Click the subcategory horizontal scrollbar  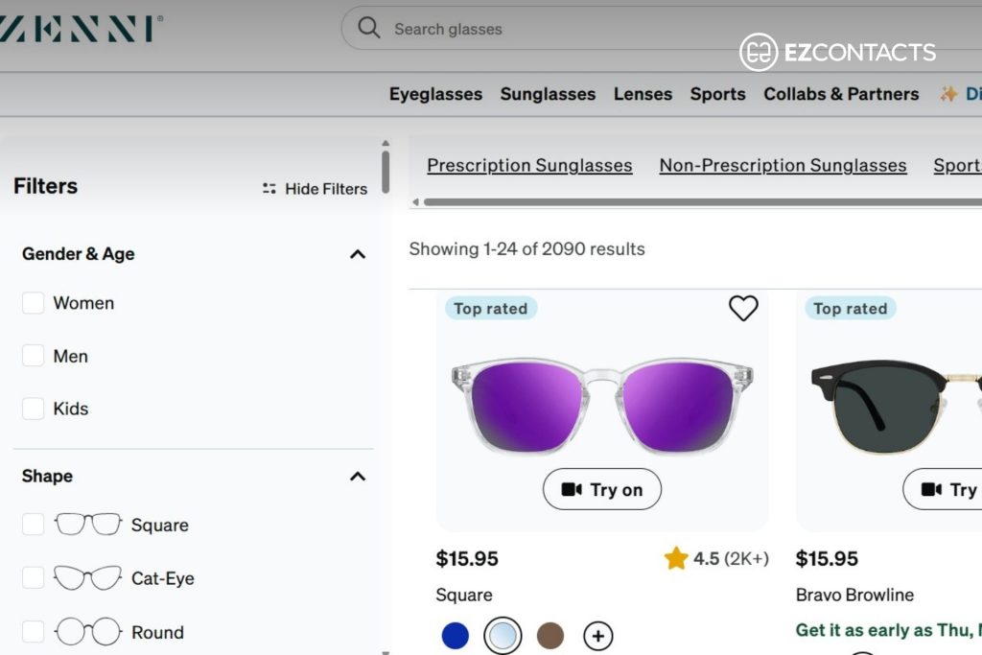[703, 201]
